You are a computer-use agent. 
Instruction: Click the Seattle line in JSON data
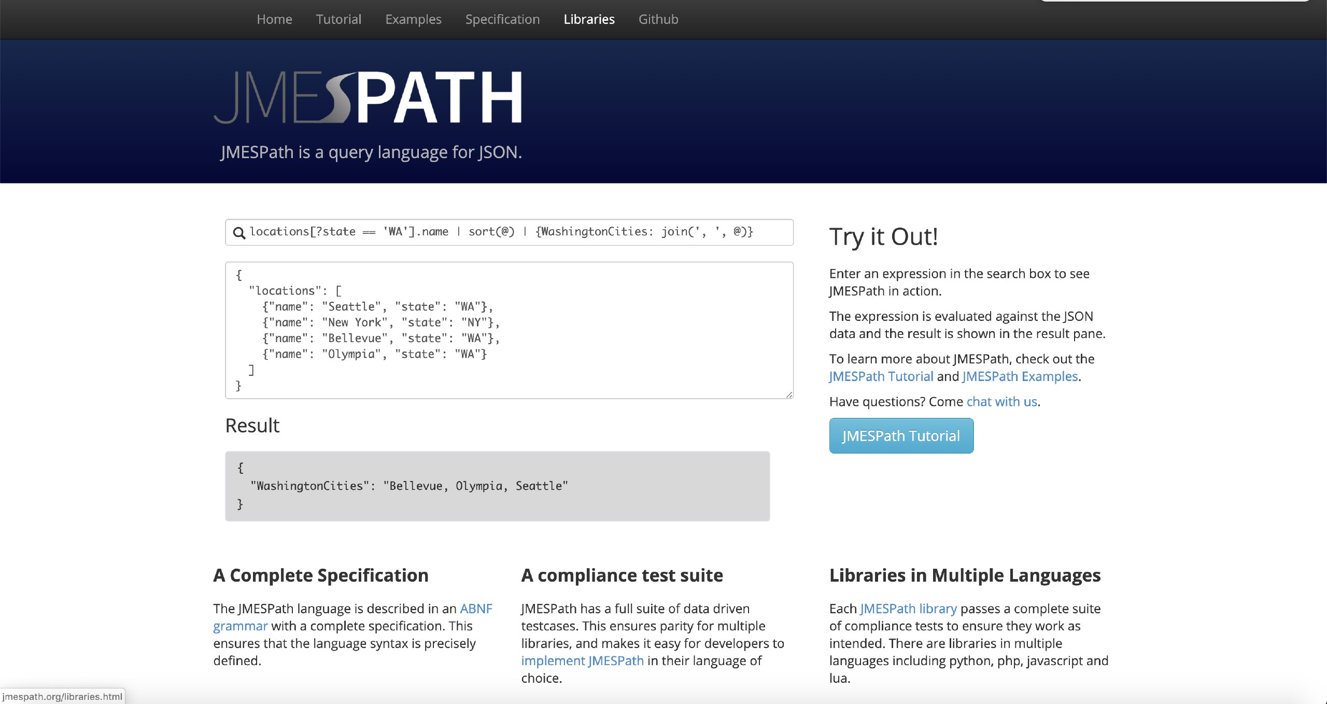coord(377,306)
